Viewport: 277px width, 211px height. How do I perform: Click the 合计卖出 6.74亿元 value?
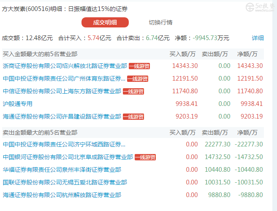click(x=158, y=38)
